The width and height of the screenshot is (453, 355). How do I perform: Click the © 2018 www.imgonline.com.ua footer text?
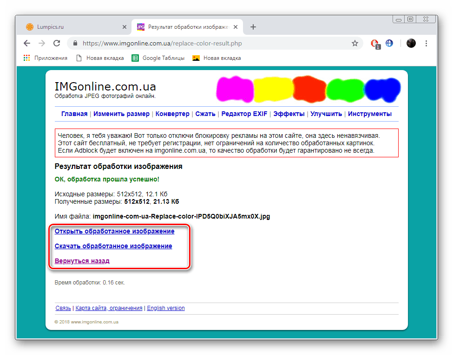[x=86, y=322]
